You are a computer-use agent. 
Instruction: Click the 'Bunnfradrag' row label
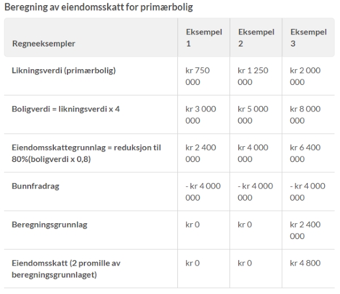(x=35, y=186)
